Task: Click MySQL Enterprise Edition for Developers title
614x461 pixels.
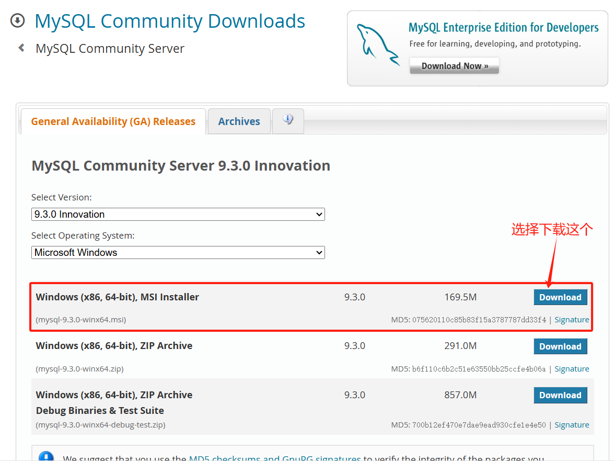Action: click(504, 27)
